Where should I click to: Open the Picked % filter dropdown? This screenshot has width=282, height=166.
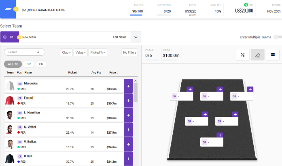(x=98, y=53)
